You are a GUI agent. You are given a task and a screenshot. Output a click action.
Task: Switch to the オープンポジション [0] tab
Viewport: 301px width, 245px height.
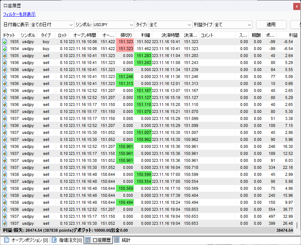tap(26, 240)
